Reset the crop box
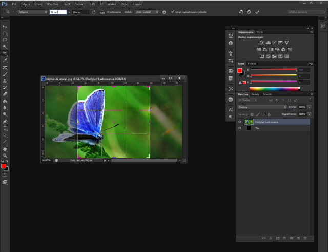Viewport: 328px width, 252px height. pyautogui.click(x=241, y=12)
